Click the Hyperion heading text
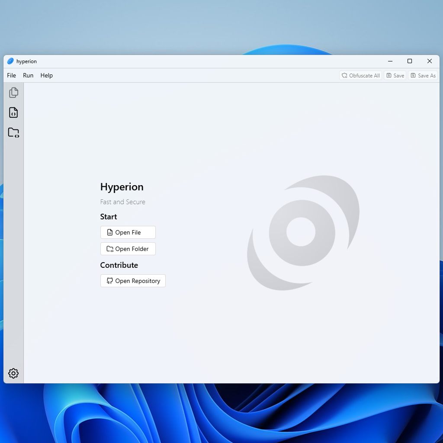Viewport: 443px width, 443px height. (122, 187)
